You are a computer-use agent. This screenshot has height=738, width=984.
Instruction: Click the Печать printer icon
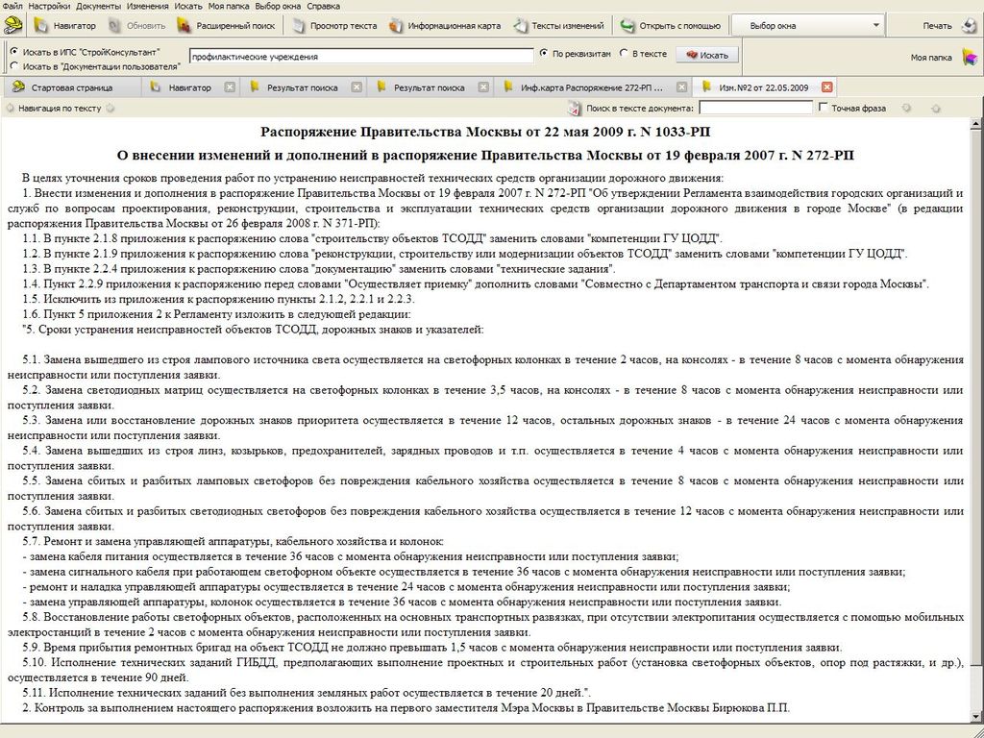coord(971,26)
